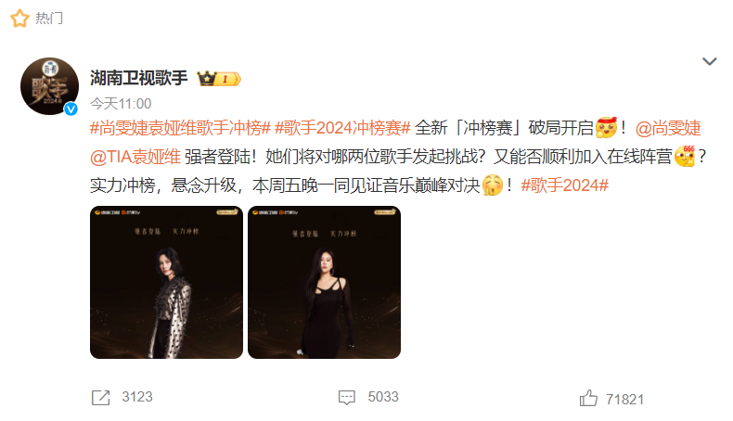Open 湖南卫视歌手 profile avatar
This screenshot has height=421, width=733.
click(49, 86)
